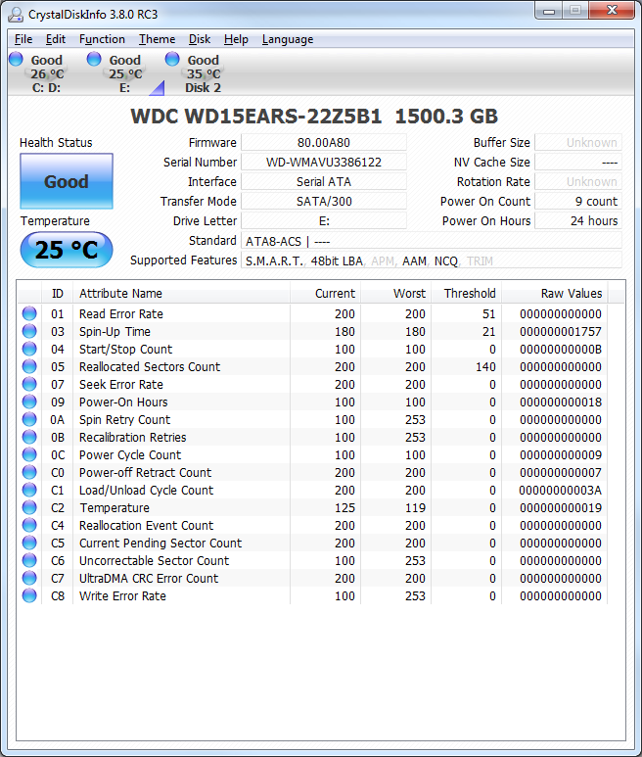Click the Attribute Name column header
This screenshot has width=642, height=757.
pos(181,293)
